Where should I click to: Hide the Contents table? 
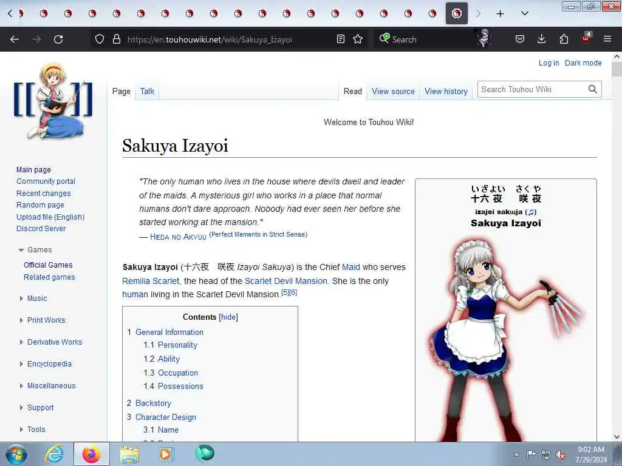coord(228,317)
